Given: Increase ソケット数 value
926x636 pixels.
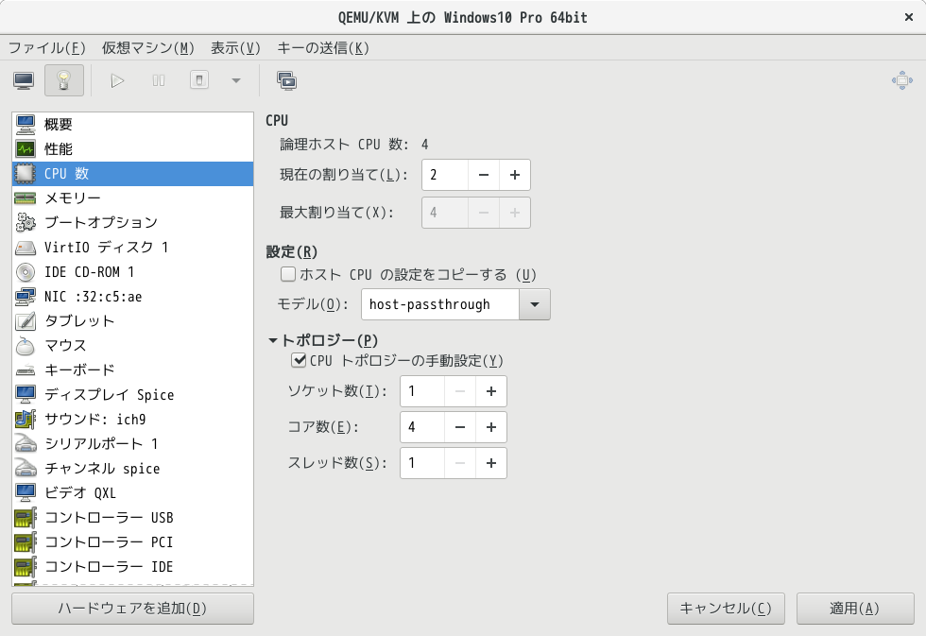Looking at the screenshot, I should [491, 391].
